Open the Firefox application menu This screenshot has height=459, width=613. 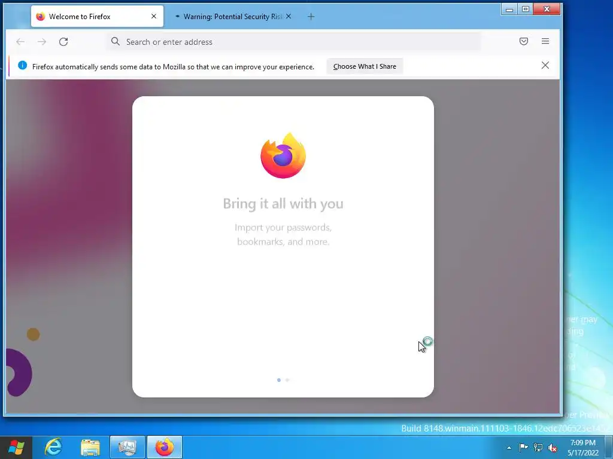(545, 41)
